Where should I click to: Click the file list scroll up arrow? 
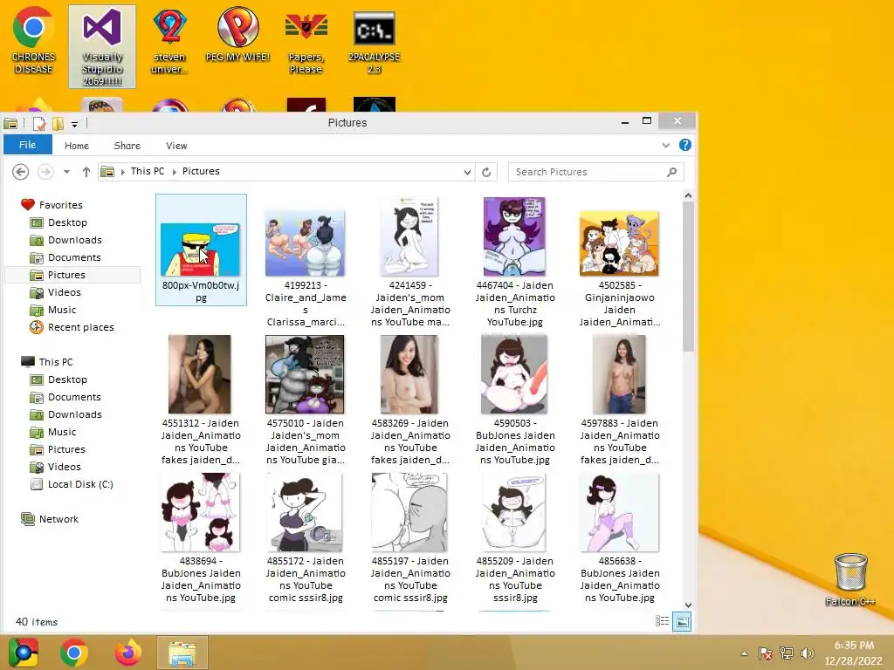click(x=688, y=196)
